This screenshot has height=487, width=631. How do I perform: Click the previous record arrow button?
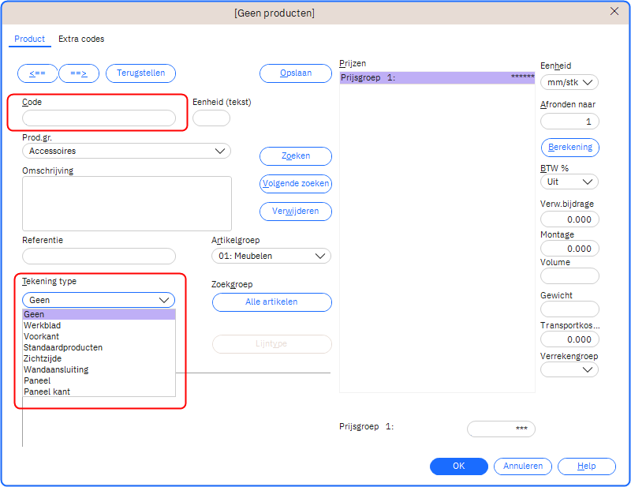[37, 73]
